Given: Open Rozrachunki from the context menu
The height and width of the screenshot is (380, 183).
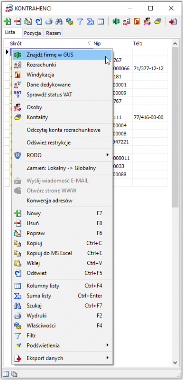Looking at the screenshot, I should [x=62, y=65].
